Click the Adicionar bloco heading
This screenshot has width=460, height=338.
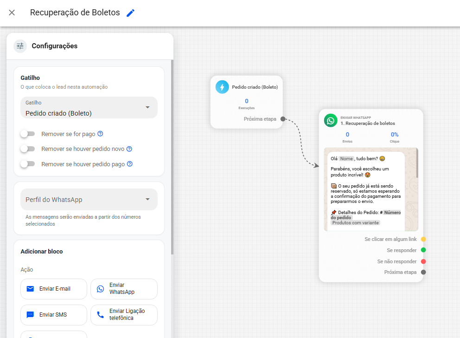[x=42, y=251]
